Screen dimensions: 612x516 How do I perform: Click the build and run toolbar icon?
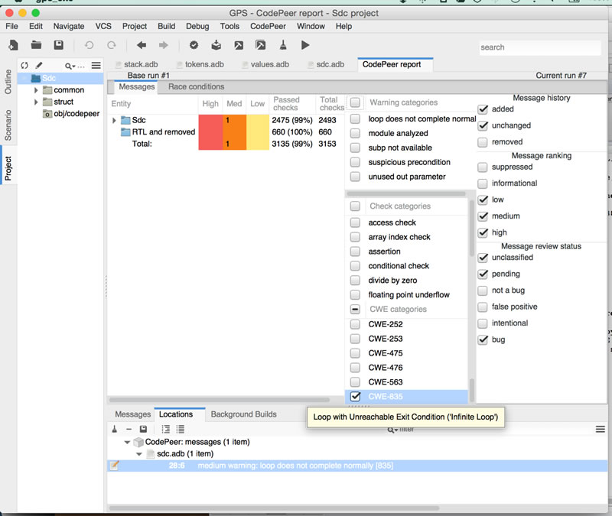tap(261, 45)
